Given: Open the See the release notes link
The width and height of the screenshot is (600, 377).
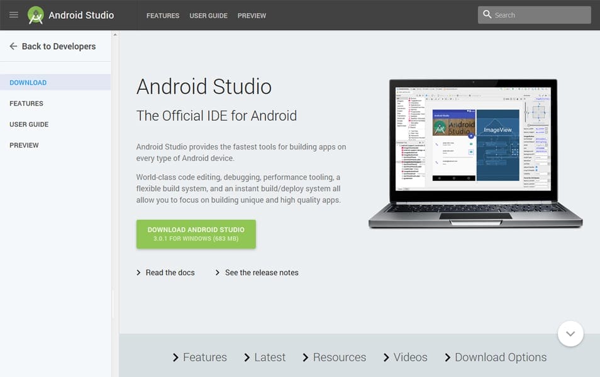Looking at the screenshot, I should click(262, 273).
